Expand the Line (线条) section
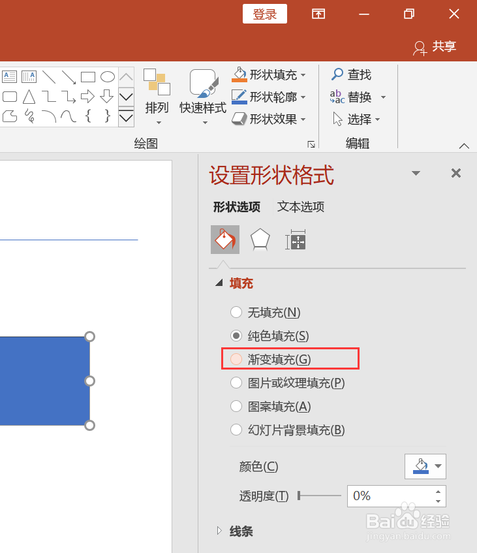 click(219, 531)
